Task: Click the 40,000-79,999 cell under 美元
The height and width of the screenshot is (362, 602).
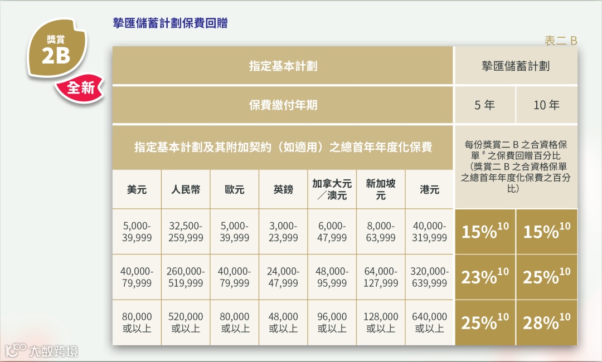Action: tap(137, 277)
